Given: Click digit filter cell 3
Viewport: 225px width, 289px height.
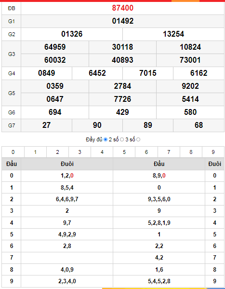Looking at the screenshot, I should pos(79,152).
